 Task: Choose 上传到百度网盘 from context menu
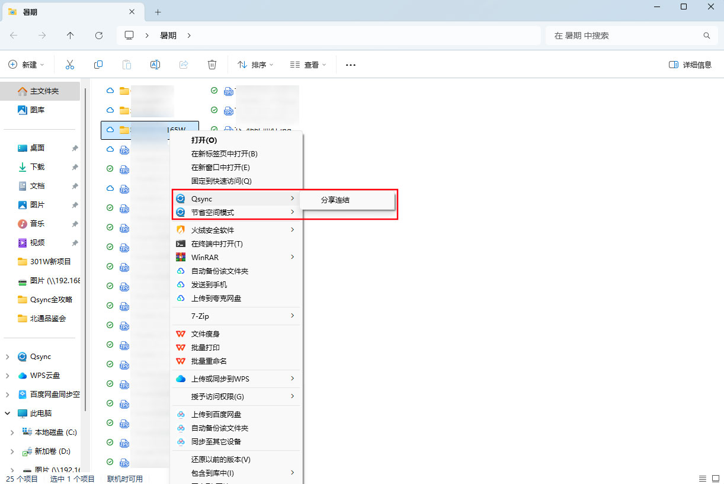click(216, 414)
